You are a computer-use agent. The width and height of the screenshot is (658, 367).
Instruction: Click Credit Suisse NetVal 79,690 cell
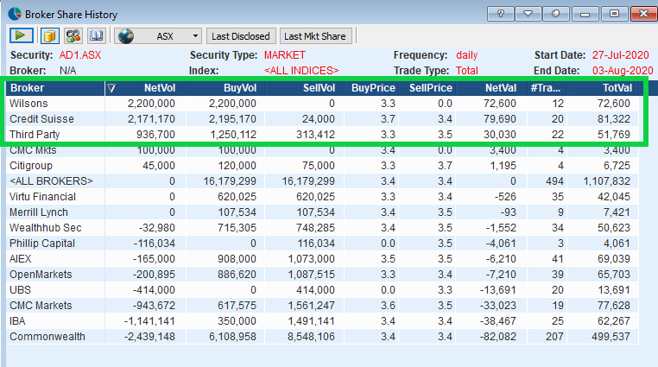point(491,118)
